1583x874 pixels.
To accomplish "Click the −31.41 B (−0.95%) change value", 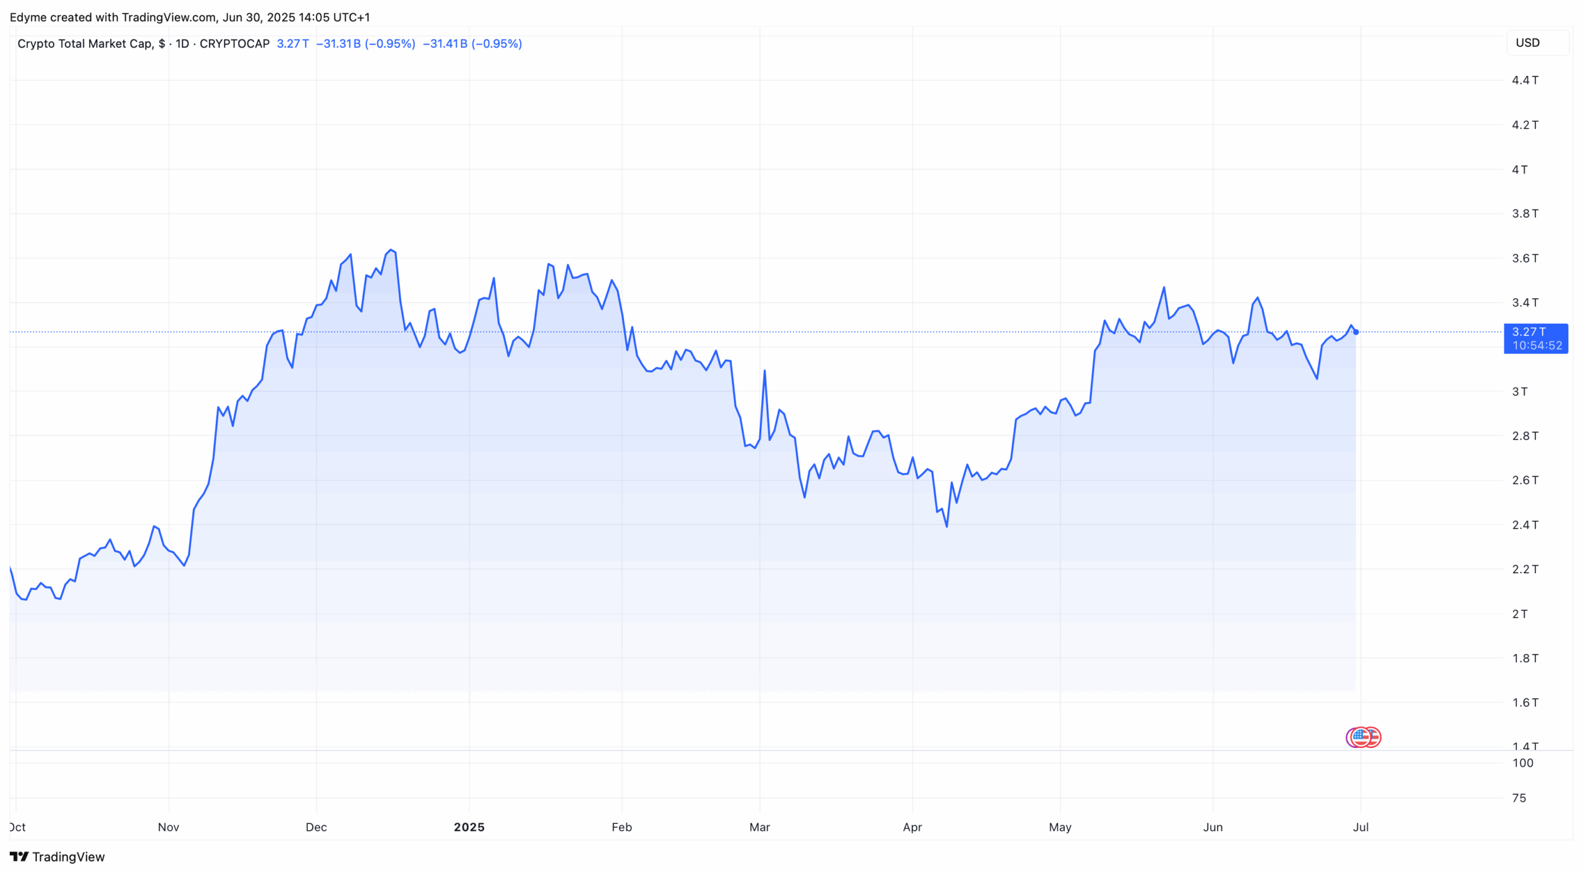I will click(x=472, y=44).
